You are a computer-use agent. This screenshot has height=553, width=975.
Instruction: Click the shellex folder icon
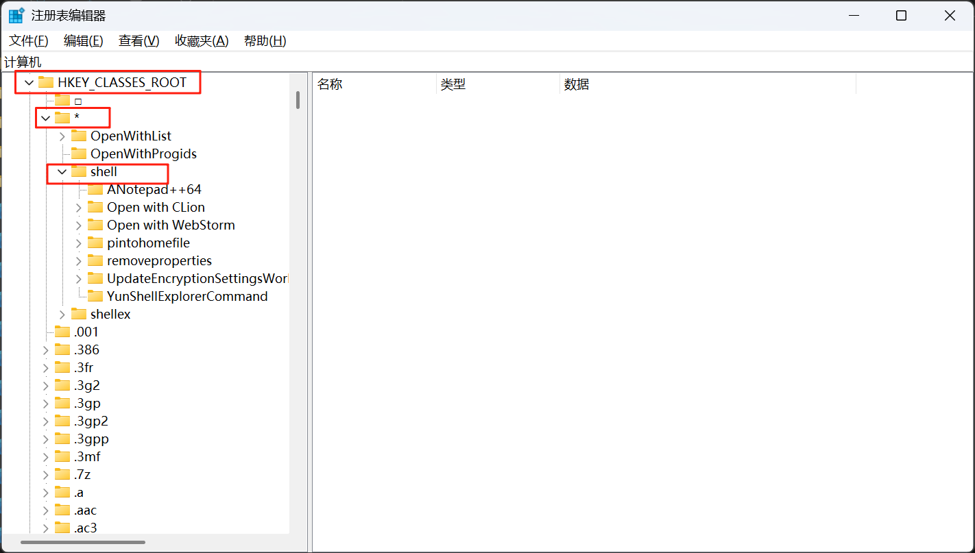coord(79,314)
